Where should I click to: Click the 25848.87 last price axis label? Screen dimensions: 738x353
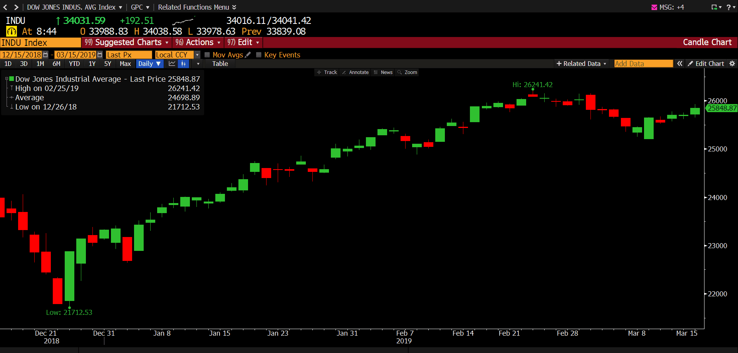coord(722,108)
